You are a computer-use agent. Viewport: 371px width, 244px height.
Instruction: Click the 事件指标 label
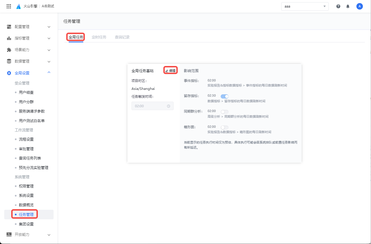[191, 81]
